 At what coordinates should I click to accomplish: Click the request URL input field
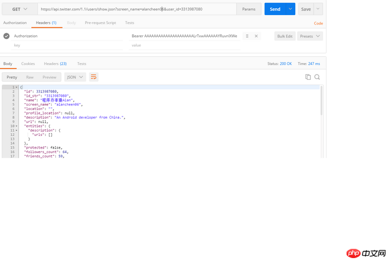(137, 9)
